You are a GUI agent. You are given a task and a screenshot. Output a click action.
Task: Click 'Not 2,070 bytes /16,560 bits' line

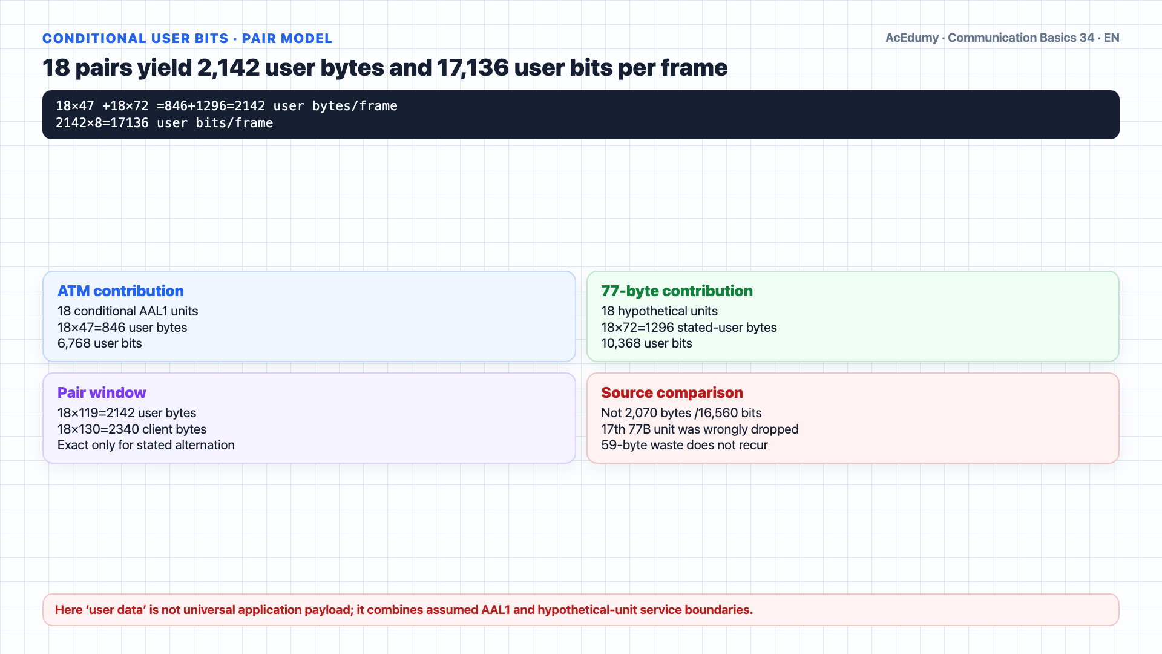tap(681, 413)
